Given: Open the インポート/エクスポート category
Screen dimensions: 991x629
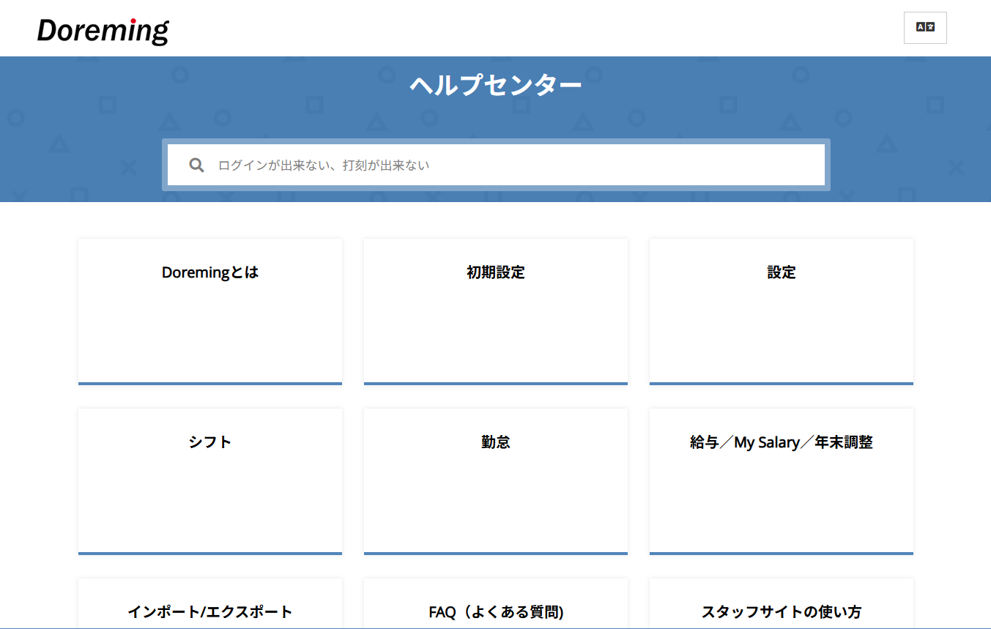Looking at the screenshot, I should [210, 608].
